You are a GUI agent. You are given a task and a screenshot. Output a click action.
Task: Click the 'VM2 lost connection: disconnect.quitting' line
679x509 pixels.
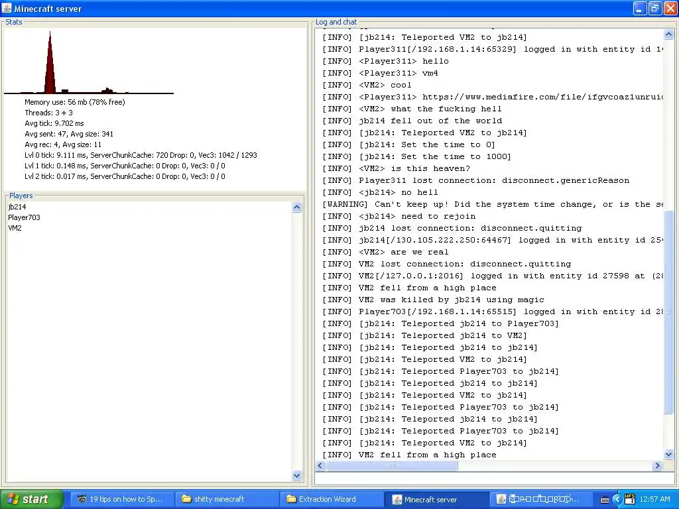[x=447, y=264]
